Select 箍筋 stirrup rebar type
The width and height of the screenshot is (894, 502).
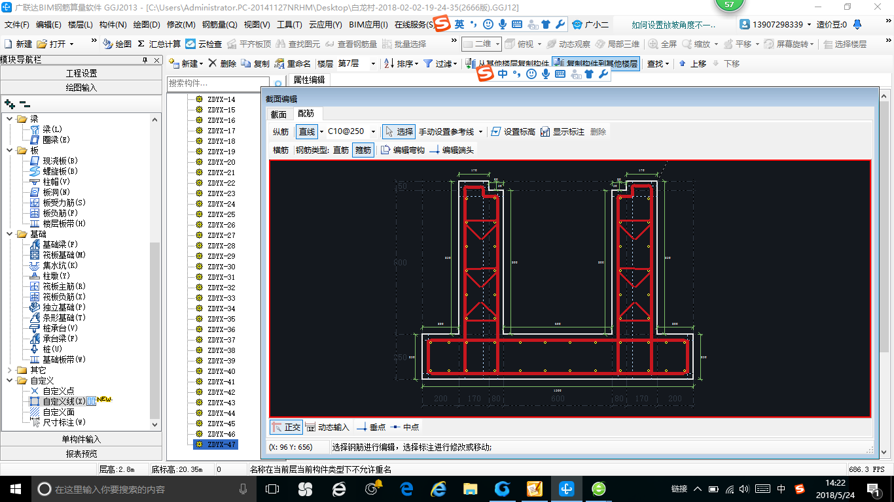coord(363,150)
